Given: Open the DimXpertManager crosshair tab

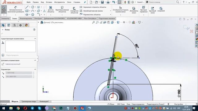Looking at the screenshot, I should point(20,25).
